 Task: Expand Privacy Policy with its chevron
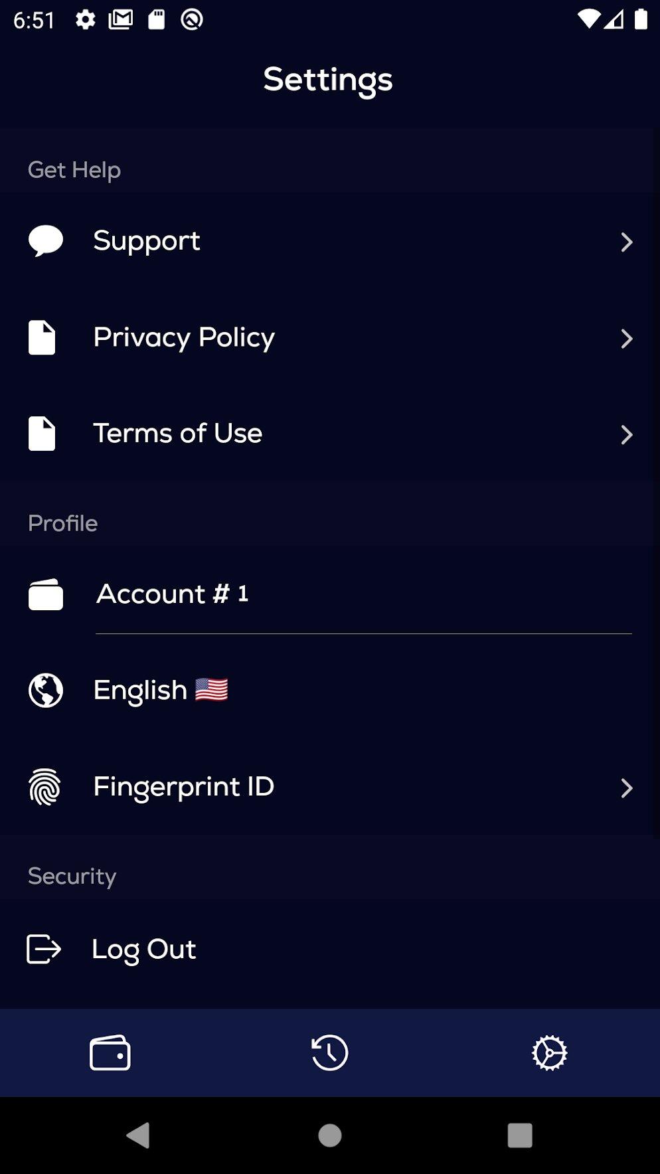tap(626, 339)
